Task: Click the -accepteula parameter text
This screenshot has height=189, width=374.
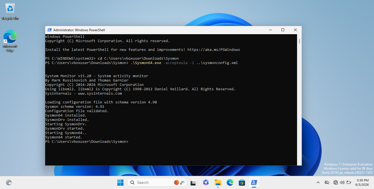Action: click(176, 63)
